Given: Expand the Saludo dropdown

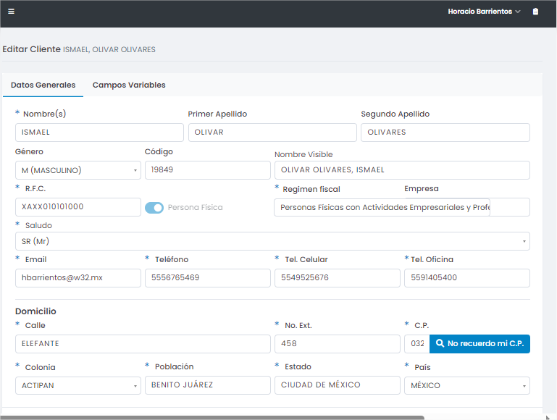Looking at the screenshot, I should 272,241.
